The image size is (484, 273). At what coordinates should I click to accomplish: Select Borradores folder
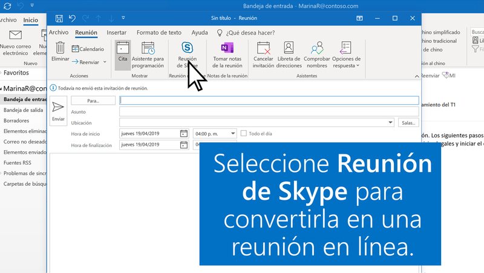[x=16, y=120]
